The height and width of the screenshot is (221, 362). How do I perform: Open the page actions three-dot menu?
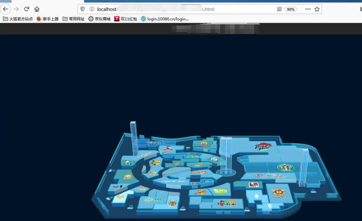click(x=308, y=9)
